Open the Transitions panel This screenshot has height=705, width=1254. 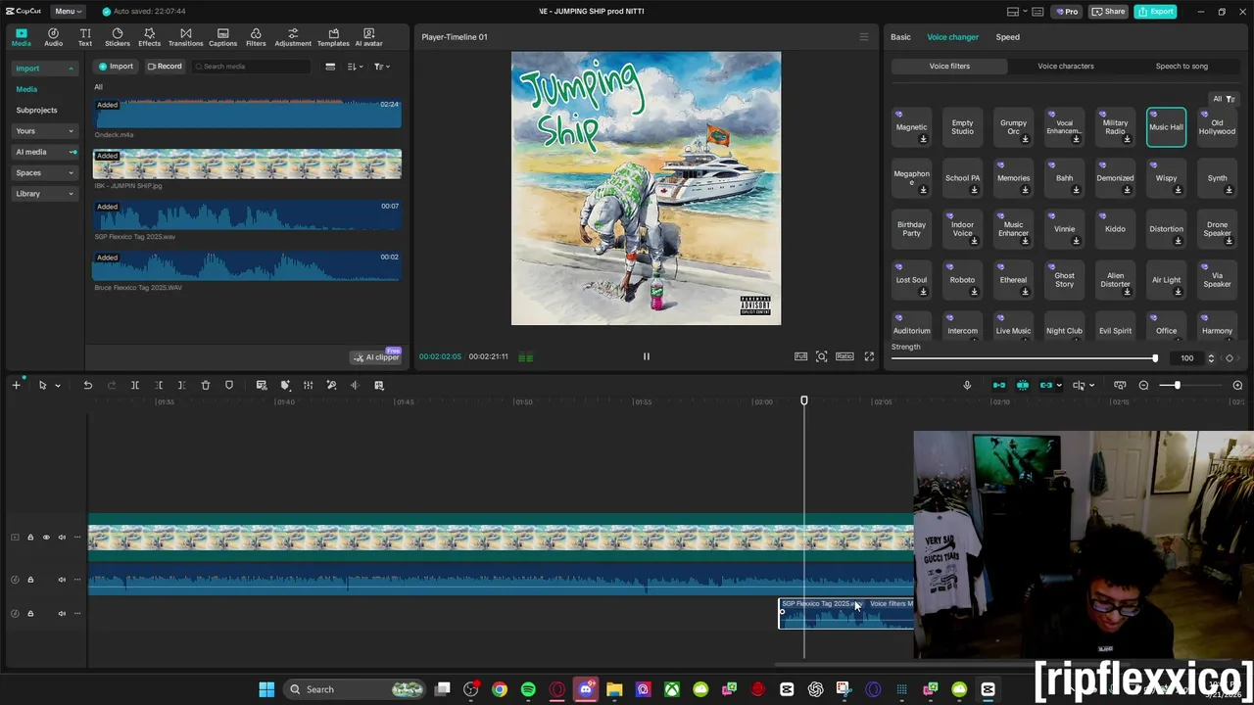[185, 37]
